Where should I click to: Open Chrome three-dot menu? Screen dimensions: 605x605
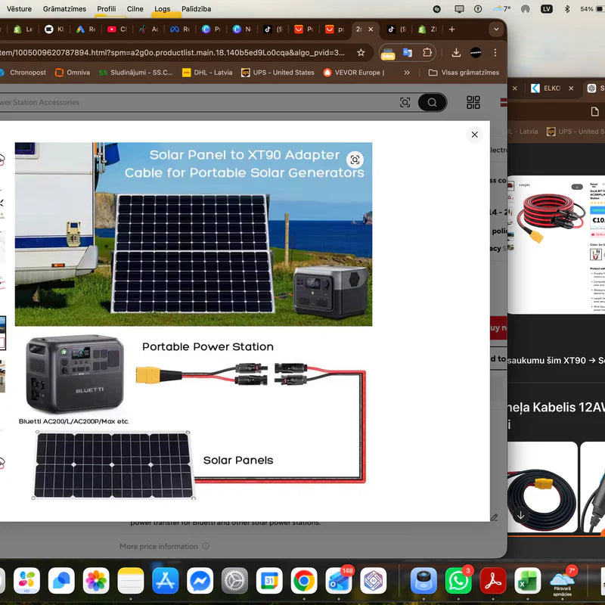(x=495, y=52)
